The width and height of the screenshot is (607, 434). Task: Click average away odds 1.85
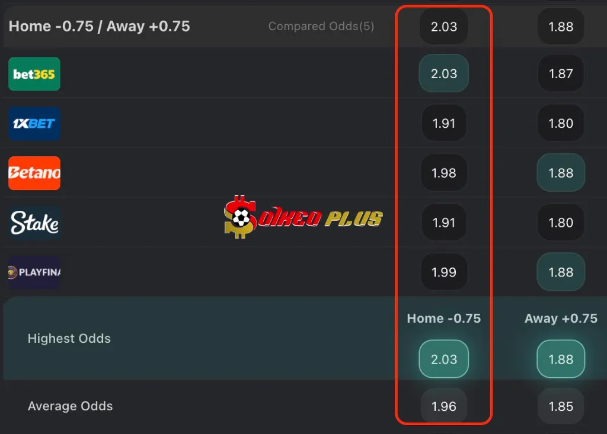point(561,406)
